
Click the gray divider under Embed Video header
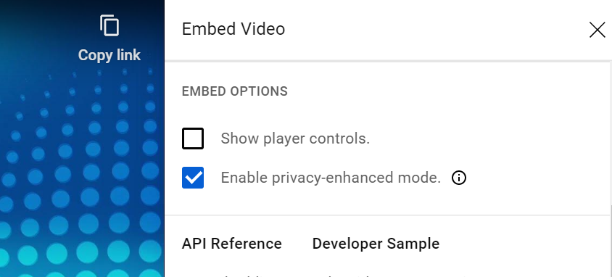389,61
